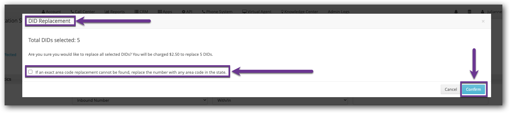Open the Account menu
Screen dimensions: 510x113
pos(51,12)
